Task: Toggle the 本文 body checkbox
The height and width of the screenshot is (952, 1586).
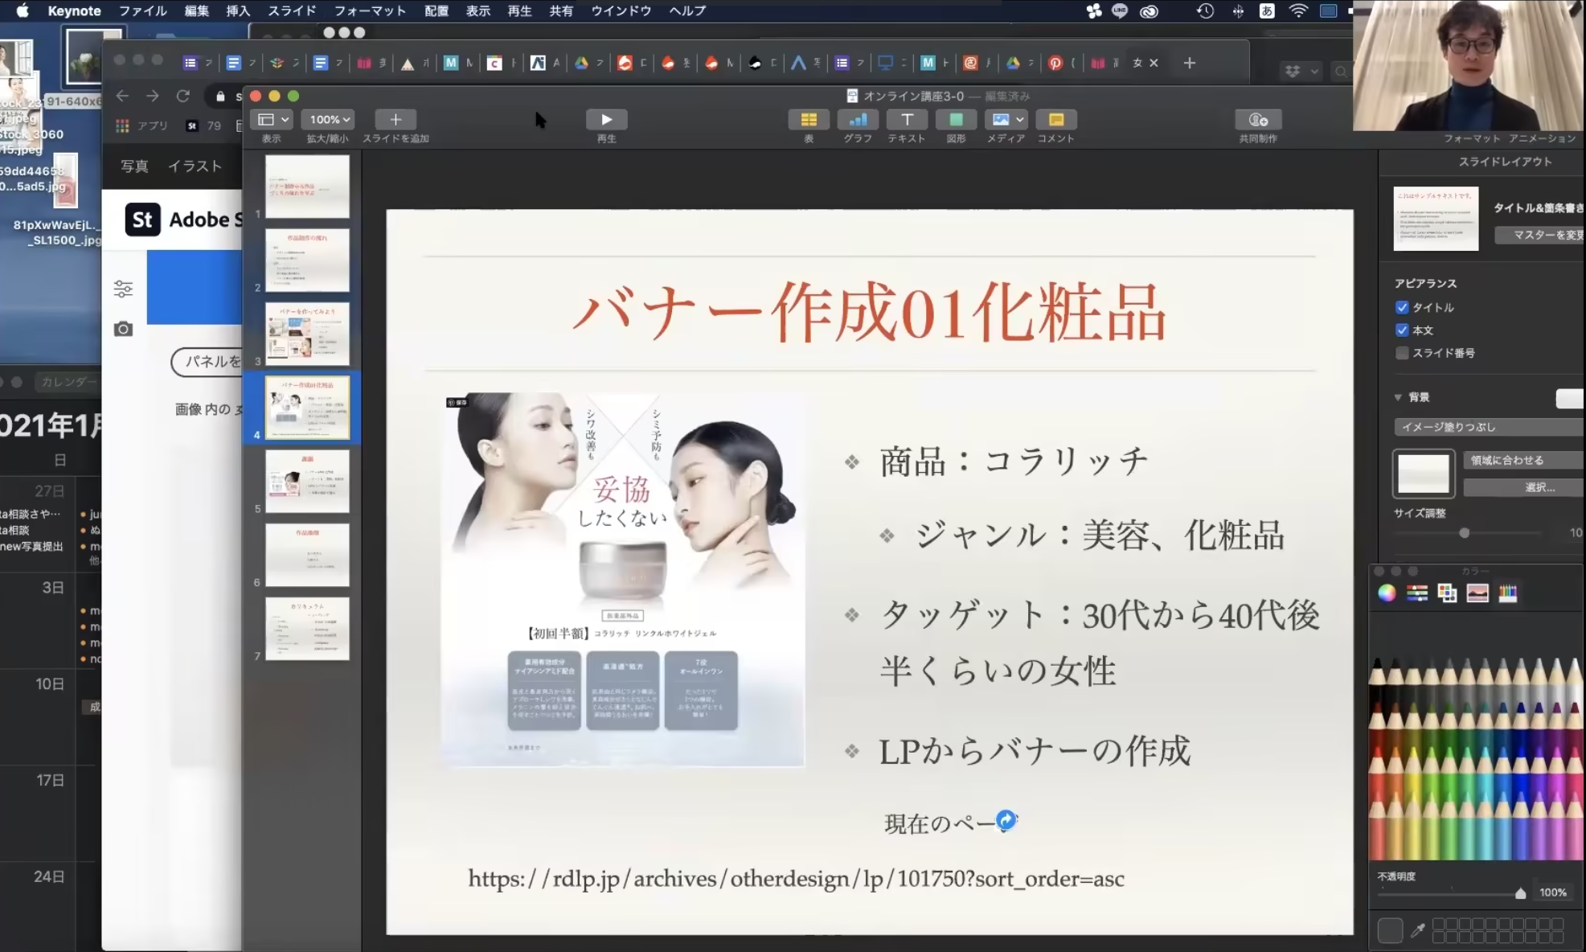Action: point(1402,330)
